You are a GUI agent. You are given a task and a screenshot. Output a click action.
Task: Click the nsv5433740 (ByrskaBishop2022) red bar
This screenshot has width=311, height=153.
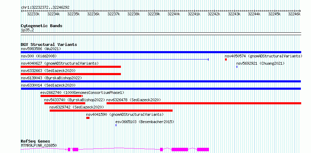(x=65, y=103)
